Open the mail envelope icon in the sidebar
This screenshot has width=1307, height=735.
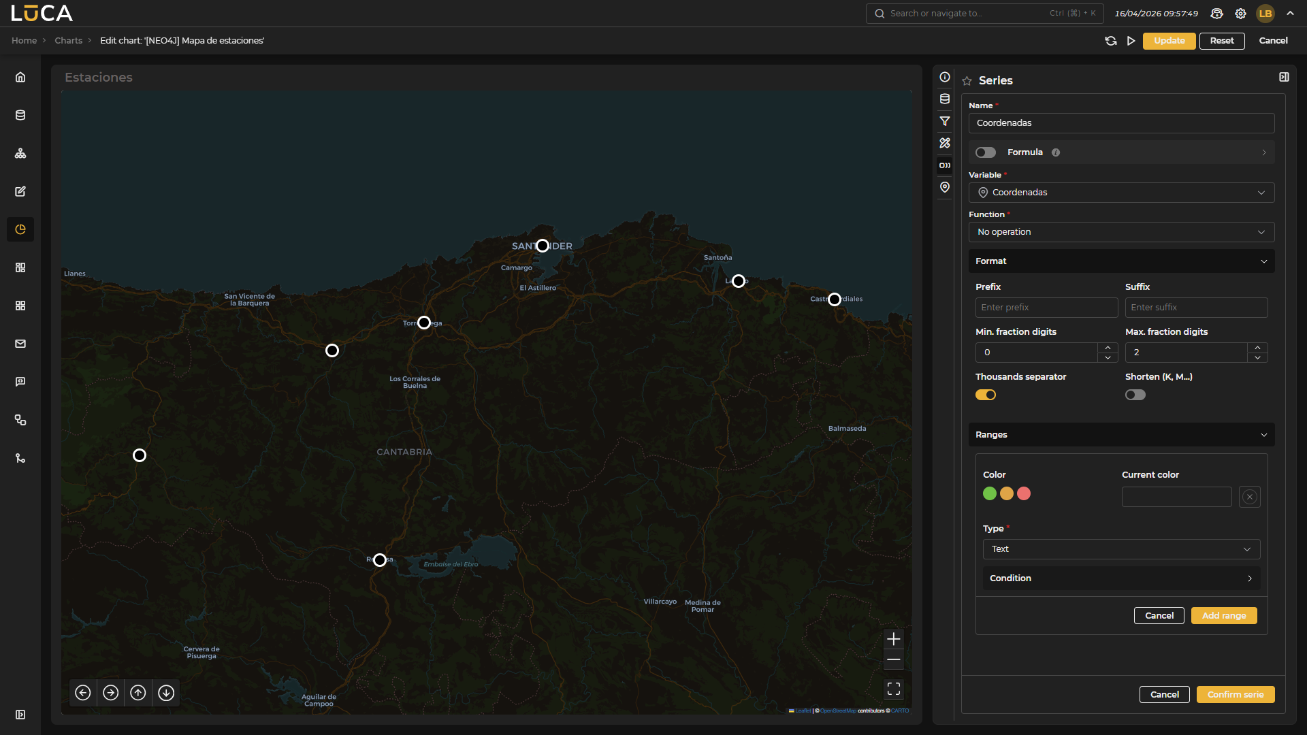pyautogui.click(x=20, y=344)
